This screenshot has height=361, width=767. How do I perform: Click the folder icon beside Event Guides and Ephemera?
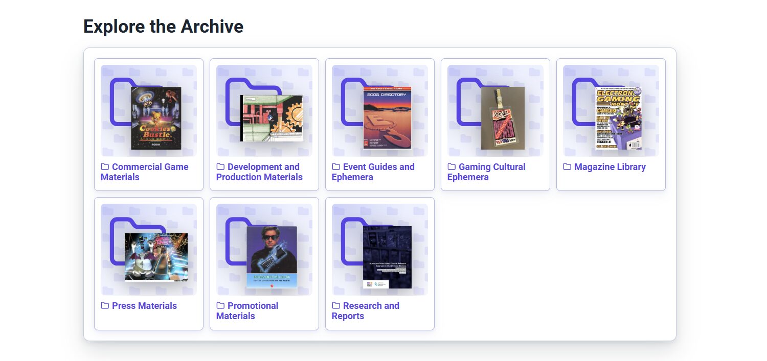click(335, 166)
